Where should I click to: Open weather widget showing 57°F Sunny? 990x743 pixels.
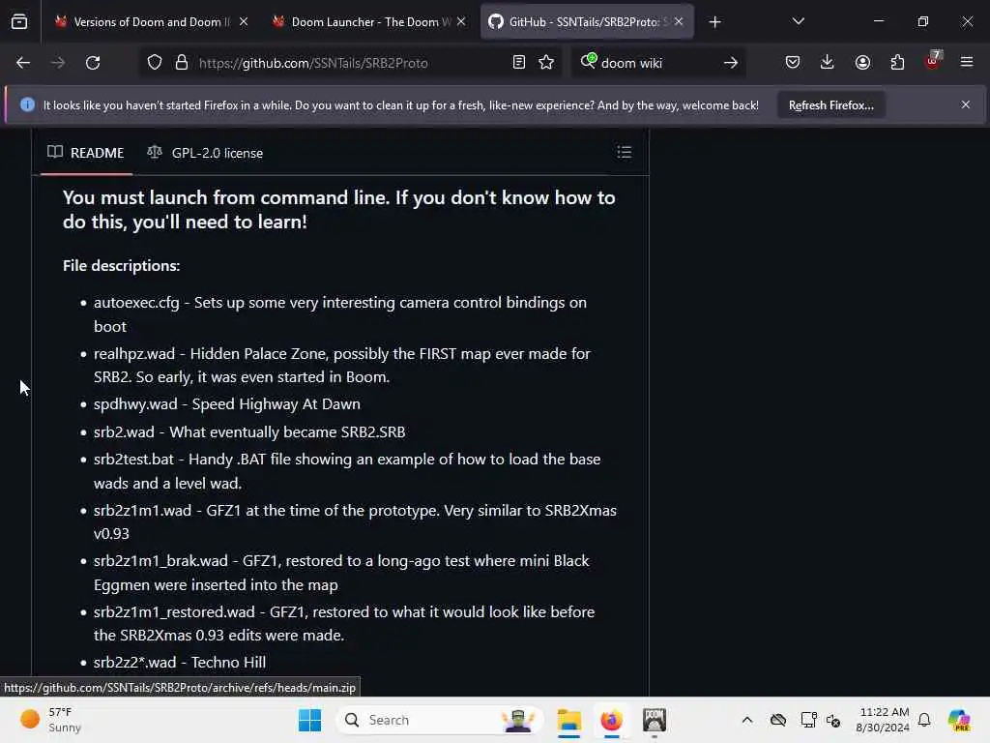(x=50, y=720)
